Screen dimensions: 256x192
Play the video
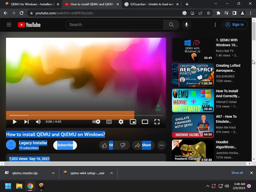pyautogui.click(x=15, y=122)
